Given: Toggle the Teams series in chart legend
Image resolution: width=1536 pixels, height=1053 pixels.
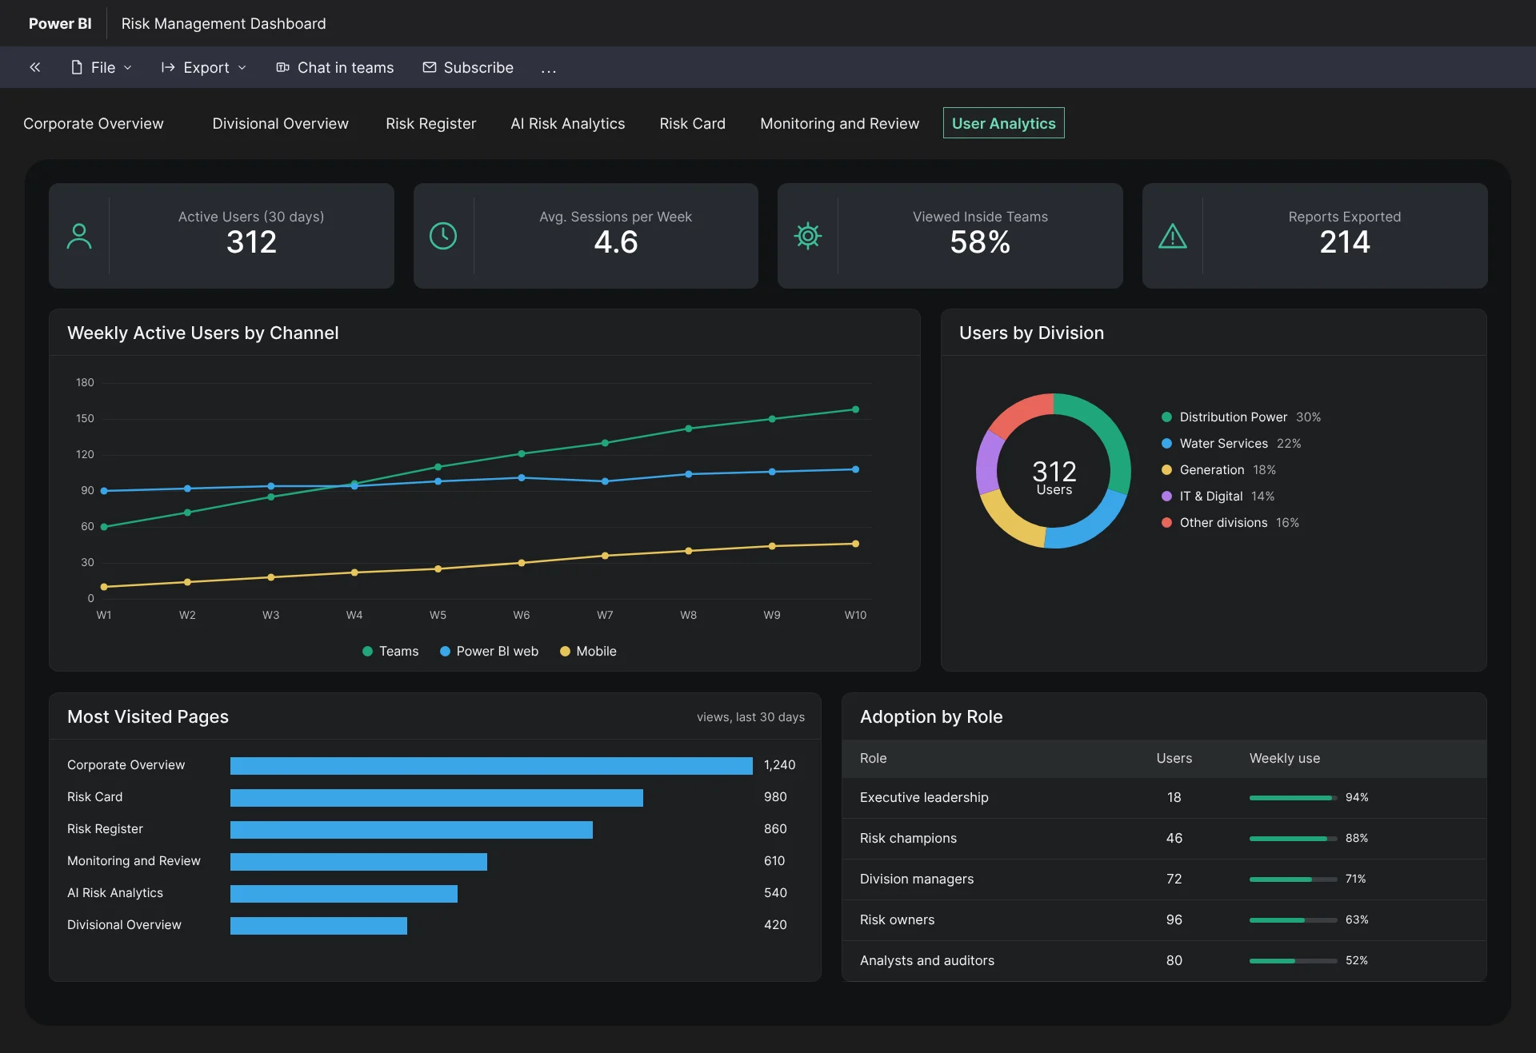Looking at the screenshot, I should click(390, 651).
